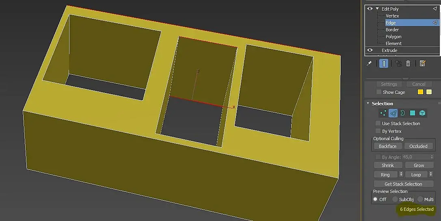Click the '6 Edges Selected' status text
The height and width of the screenshot is (221, 441).
(417, 209)
